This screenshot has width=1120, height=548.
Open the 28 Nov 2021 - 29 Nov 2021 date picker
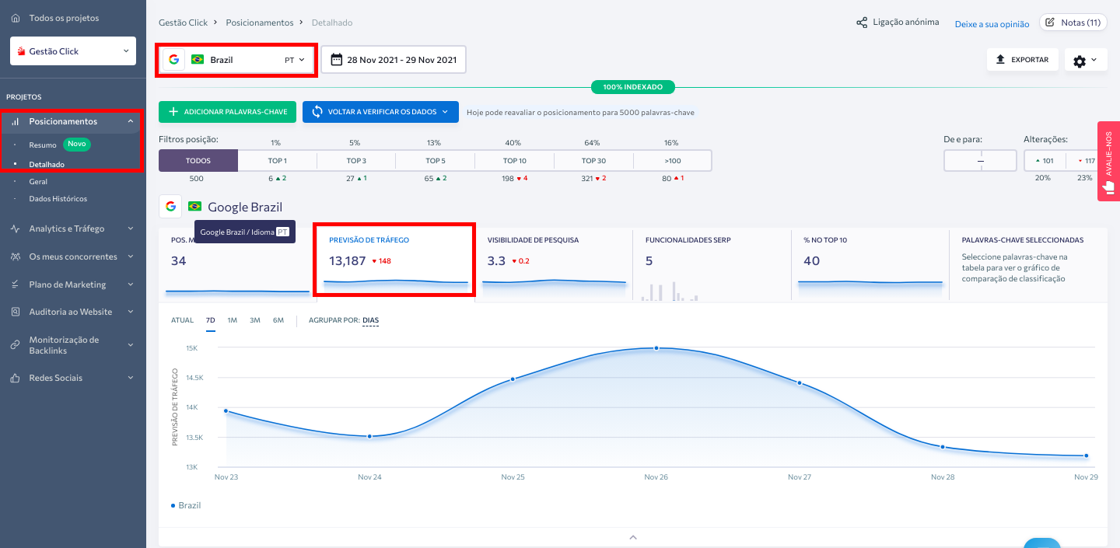click(394, 60)
